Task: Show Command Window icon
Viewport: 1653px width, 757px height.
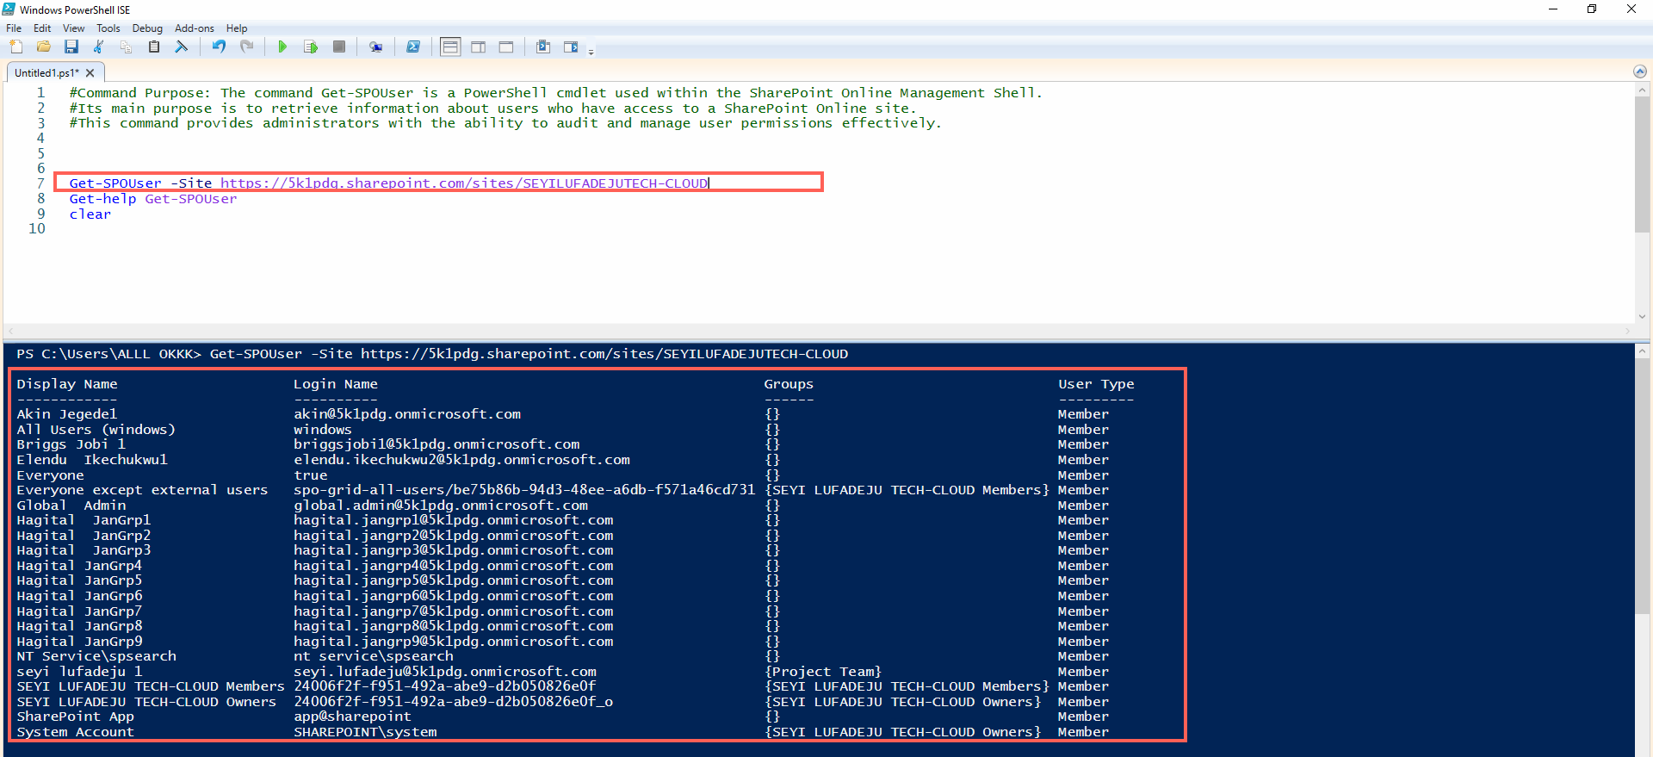Action: [543, 47]
